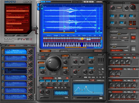This screenshot has height=103, width=139.
Task: Click the 3 Band EQ power button
Action: click(x=134, y=57)
